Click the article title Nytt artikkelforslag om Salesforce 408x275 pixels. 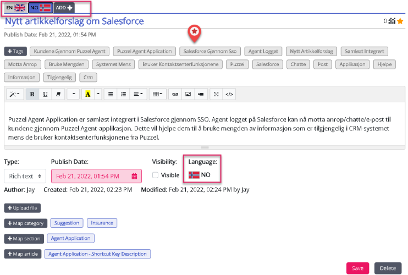click(x=74, y=21)
